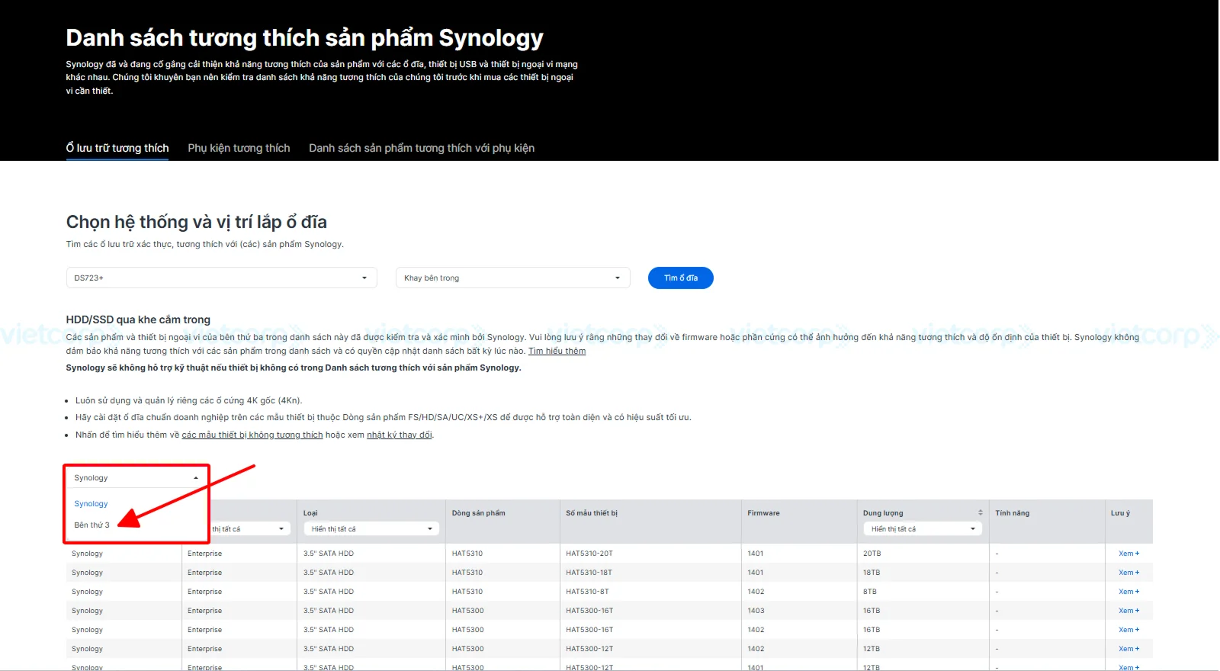This screenshot has width=1220, height=671.
Task: Click Xem+ for HAT5310-20T row
Action: tap(1128, 554)
